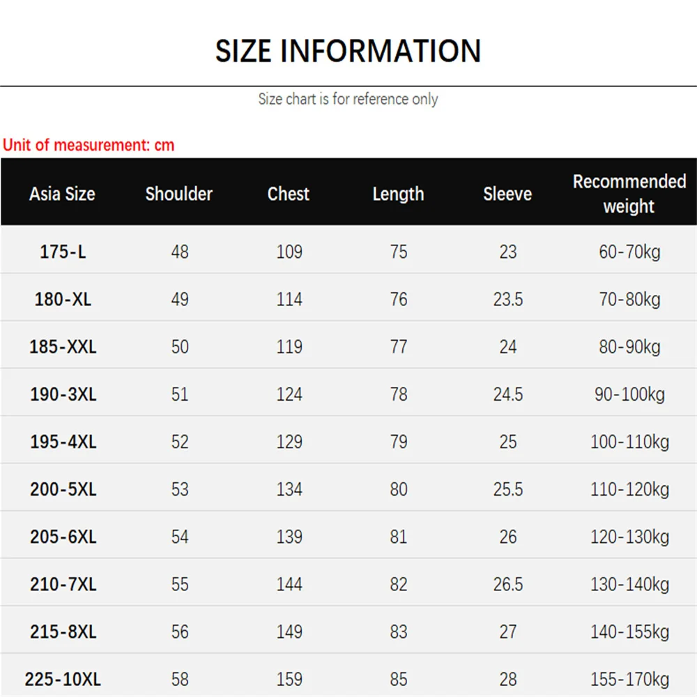This screenshot has width=697, height=697.
Task: Click the SIZE INFORMATION title
Action: (x=348, y=51)
